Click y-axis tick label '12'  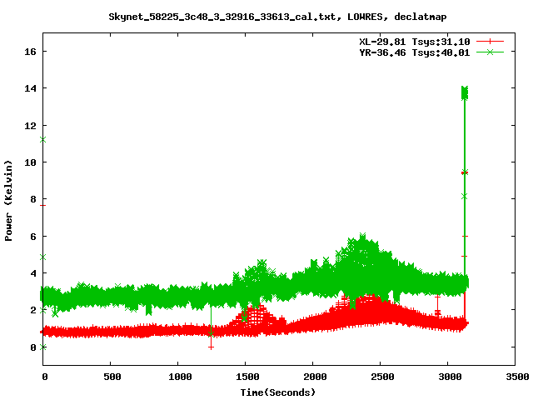[30, 126]
